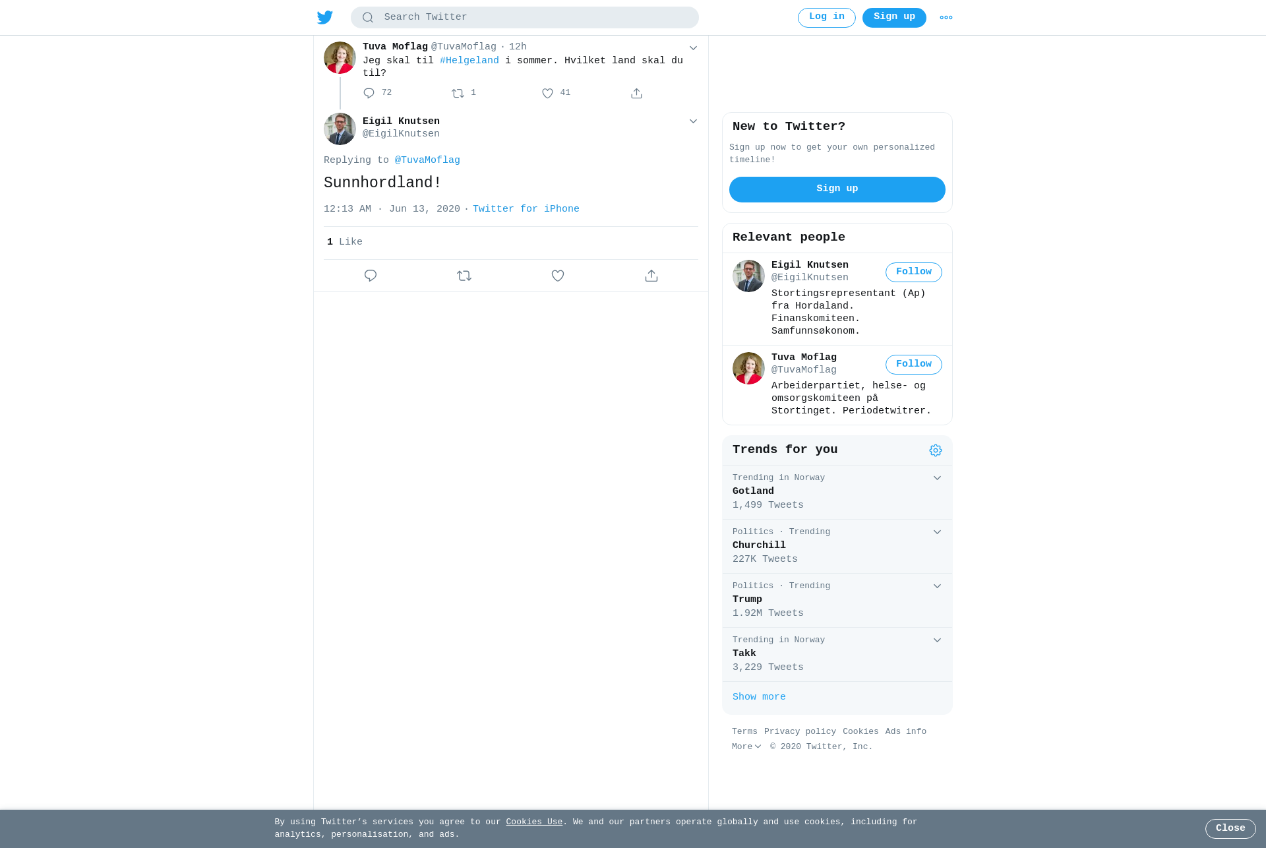Expand options chevron on Tuva Moflag's tweet
This screenshot has height=848, width=1266.
click(x=693, y=48)
